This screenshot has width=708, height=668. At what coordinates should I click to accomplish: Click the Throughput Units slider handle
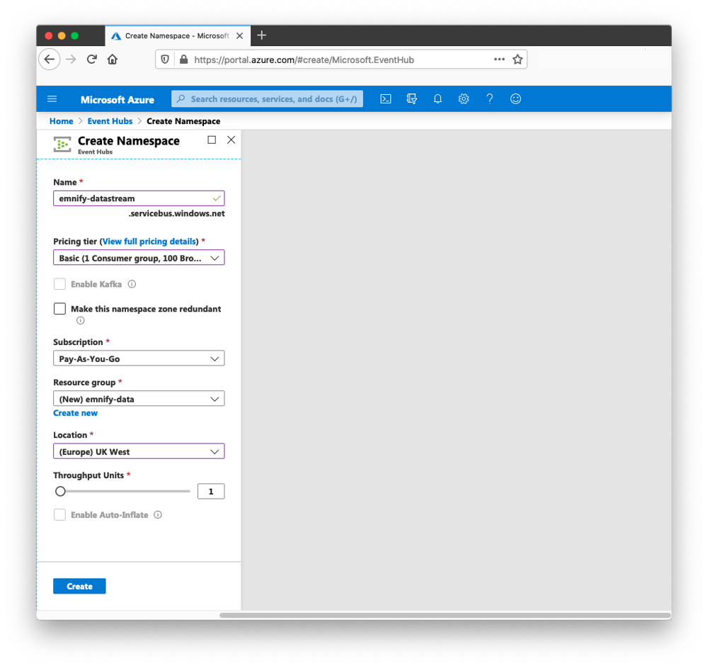pyautogui.click(x=60, y=492)
